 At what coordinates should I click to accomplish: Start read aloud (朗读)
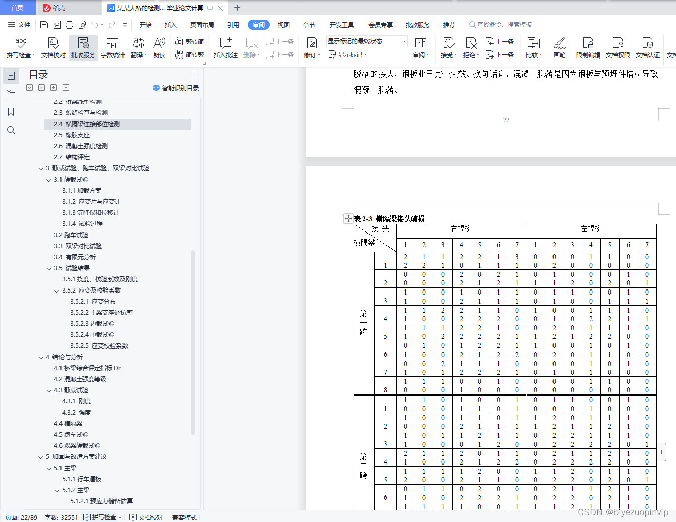[x=159, y=48]
